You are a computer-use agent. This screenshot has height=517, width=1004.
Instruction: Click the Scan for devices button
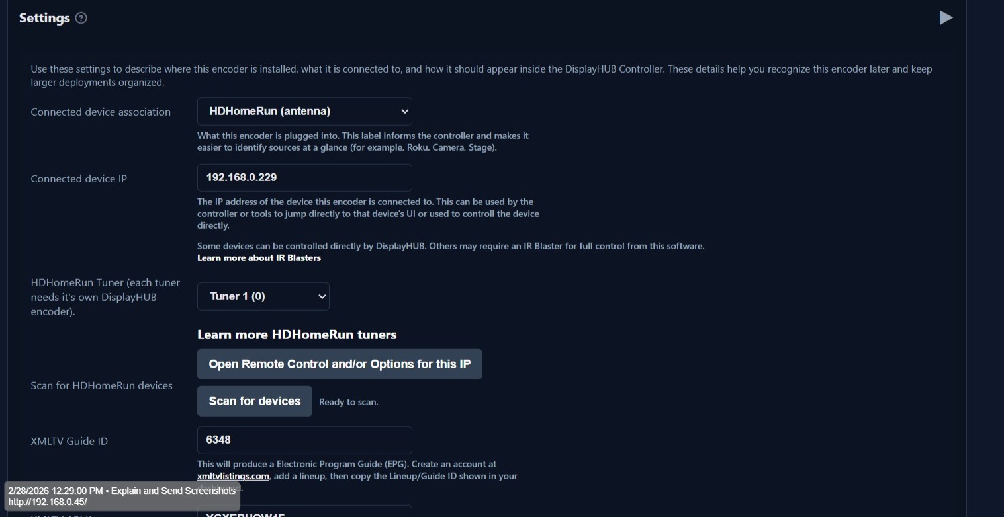[255, 401]
